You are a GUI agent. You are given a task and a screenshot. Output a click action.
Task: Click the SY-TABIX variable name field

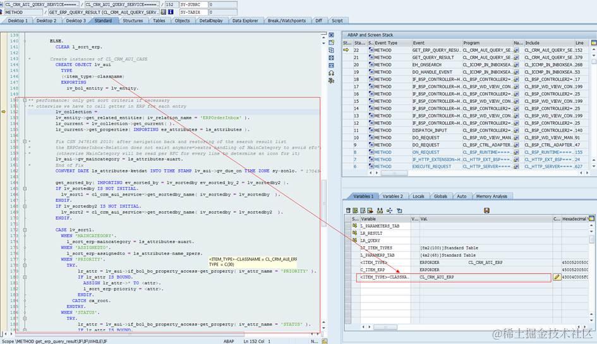tap(193, 12)
